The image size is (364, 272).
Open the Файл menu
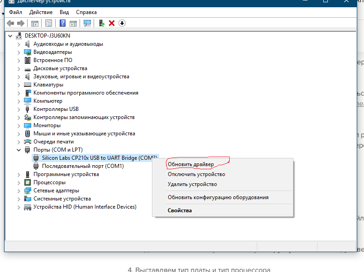click(15, 12)
